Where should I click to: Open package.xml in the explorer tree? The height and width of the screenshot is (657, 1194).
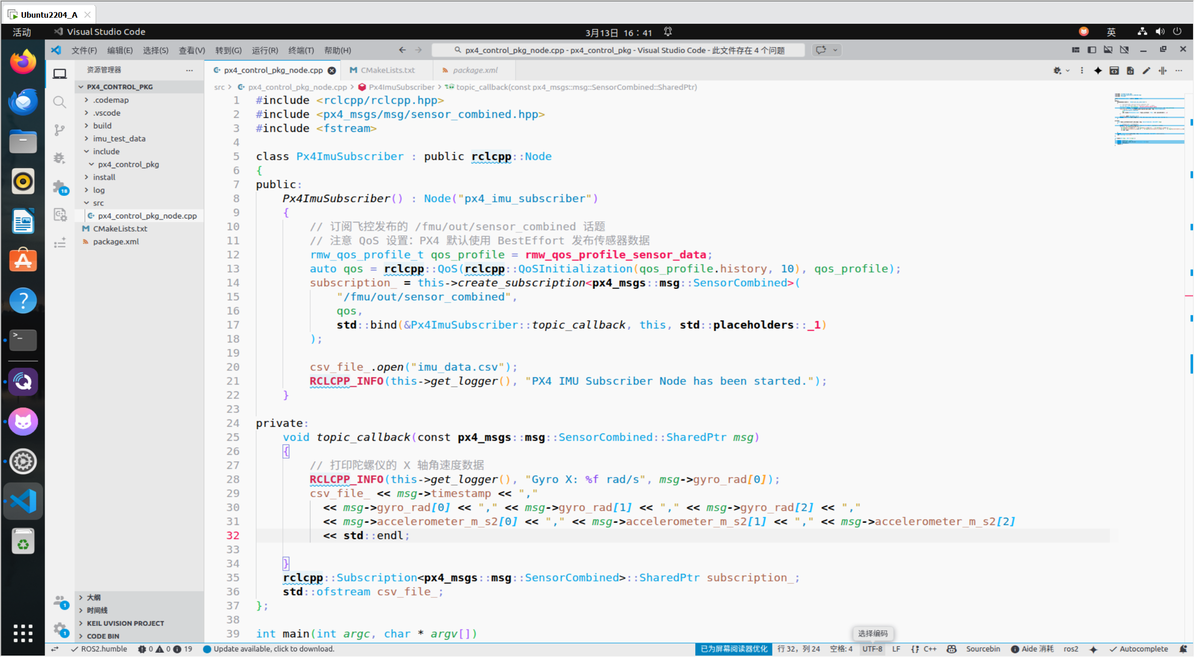click(x=116, y=241)
